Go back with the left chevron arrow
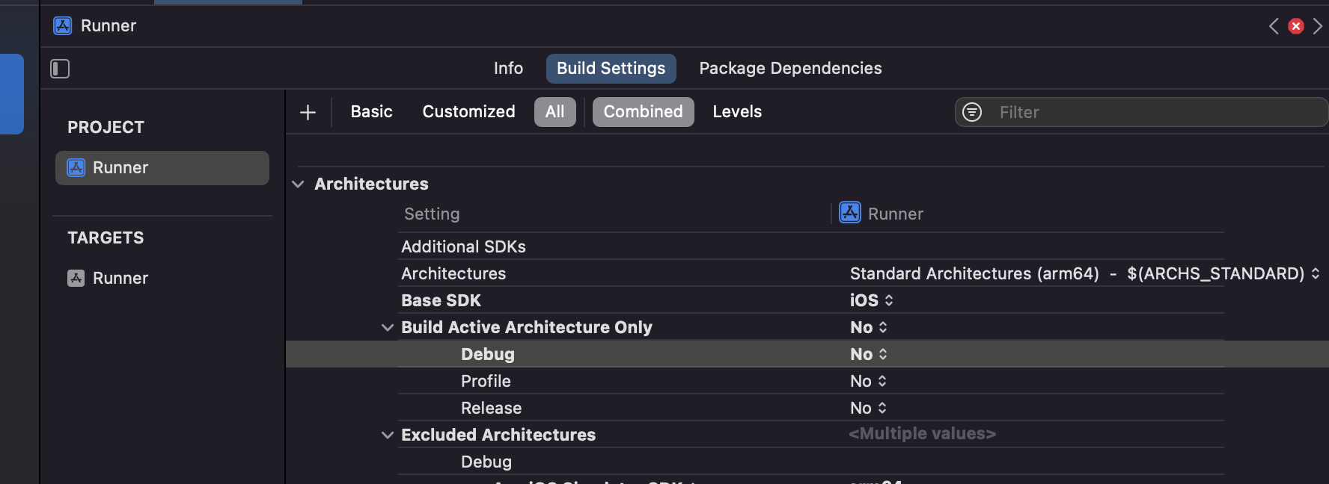1329x484 pixels. click(1274, 26)
